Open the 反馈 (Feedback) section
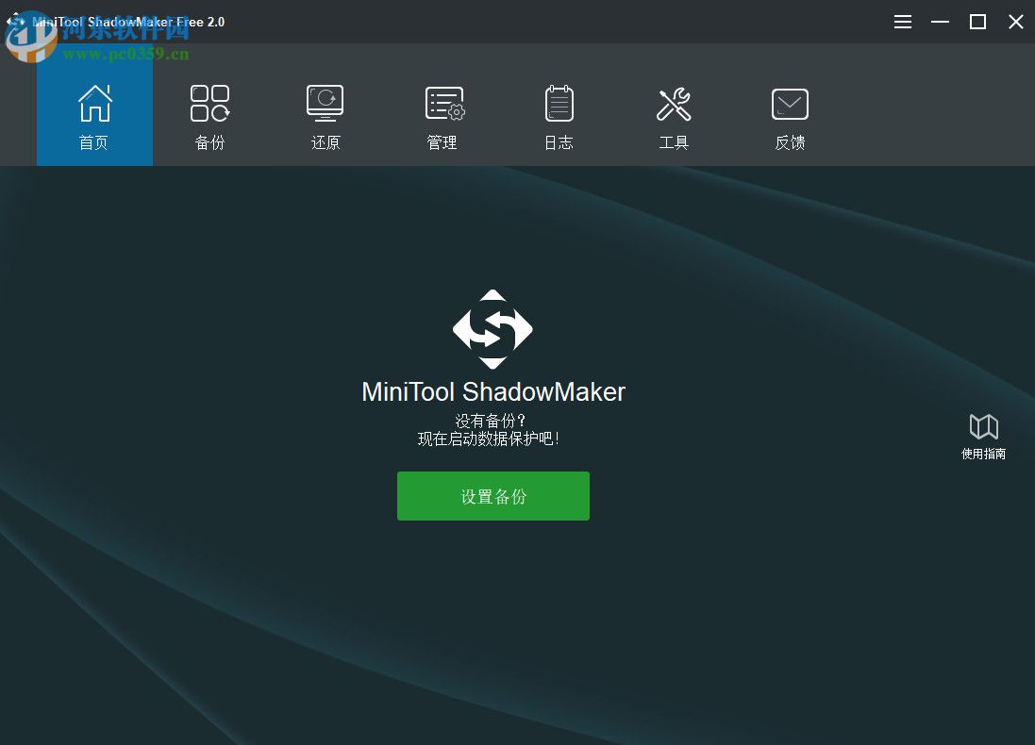The width and height of the screenshot is (1035, 745). 789,115
